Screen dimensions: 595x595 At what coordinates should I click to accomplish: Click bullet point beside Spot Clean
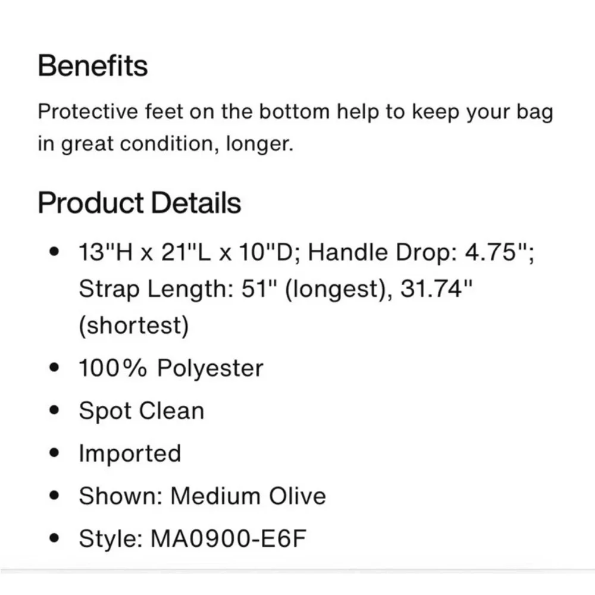(55, 411)
